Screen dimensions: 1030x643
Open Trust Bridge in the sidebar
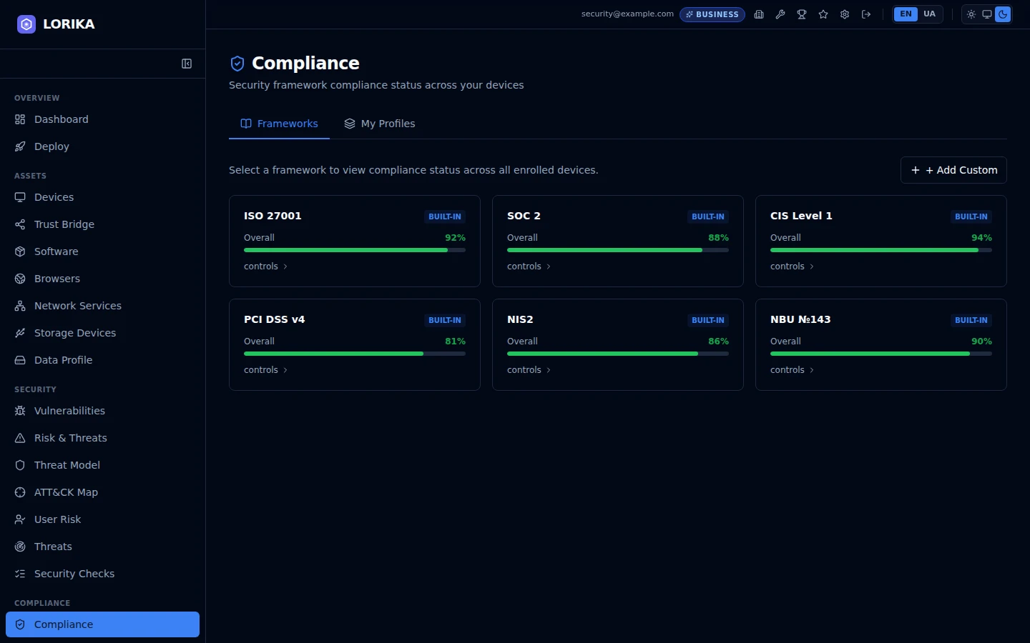(x=102, y=224)
